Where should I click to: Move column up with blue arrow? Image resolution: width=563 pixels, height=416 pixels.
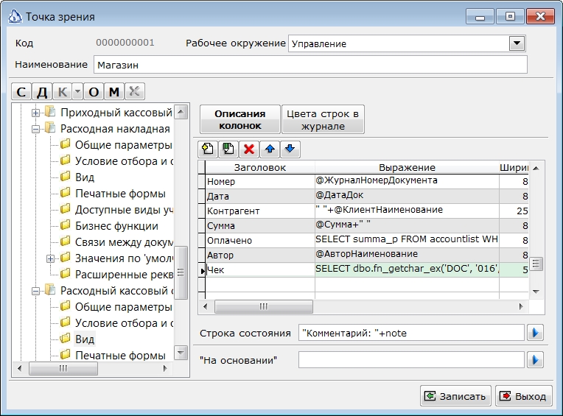coord(270,149)
